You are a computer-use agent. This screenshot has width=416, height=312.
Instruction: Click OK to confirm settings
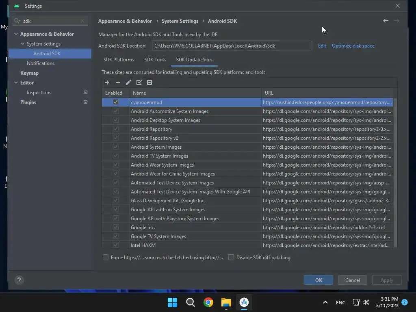[x=318, y=280]
